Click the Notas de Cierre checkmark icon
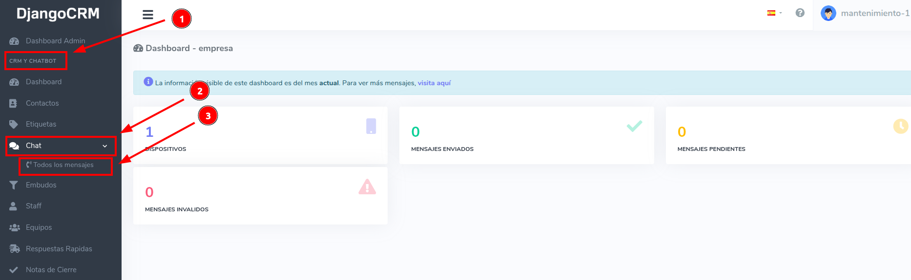Screen dimensions: 911x280 click(x=14, y=270)
